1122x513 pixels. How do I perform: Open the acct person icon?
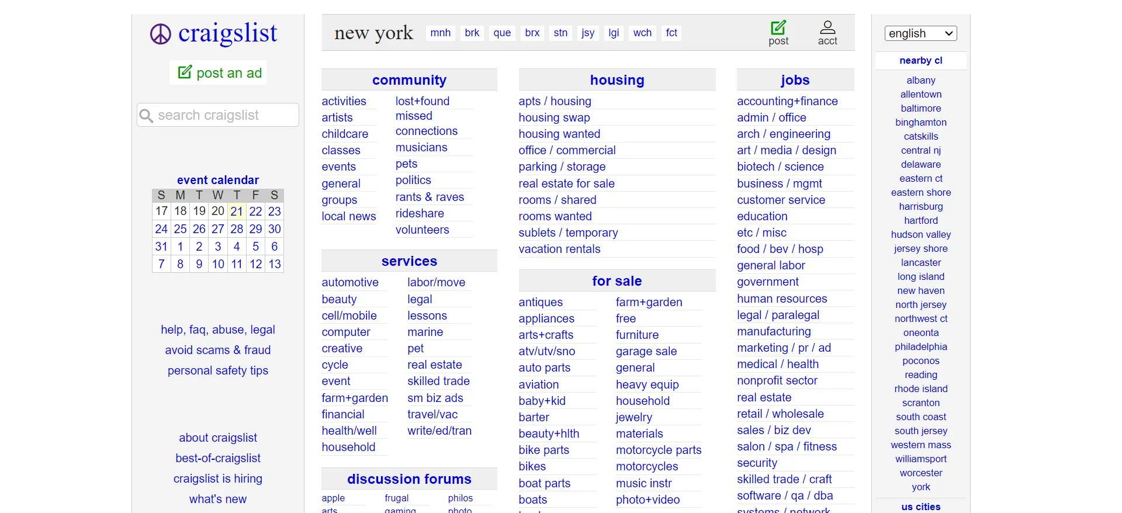tap(827, 33)
